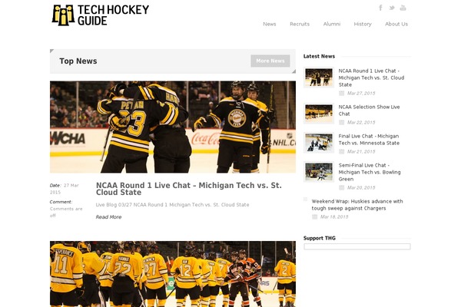Click the More News button
Screen dimensions: 461x307
click(270, 61)
